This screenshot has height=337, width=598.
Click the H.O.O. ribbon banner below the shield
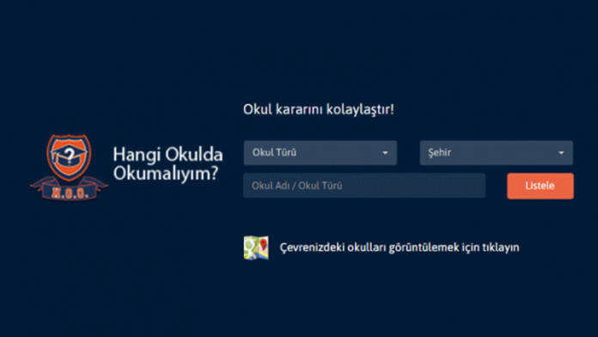tap(69, 191)
